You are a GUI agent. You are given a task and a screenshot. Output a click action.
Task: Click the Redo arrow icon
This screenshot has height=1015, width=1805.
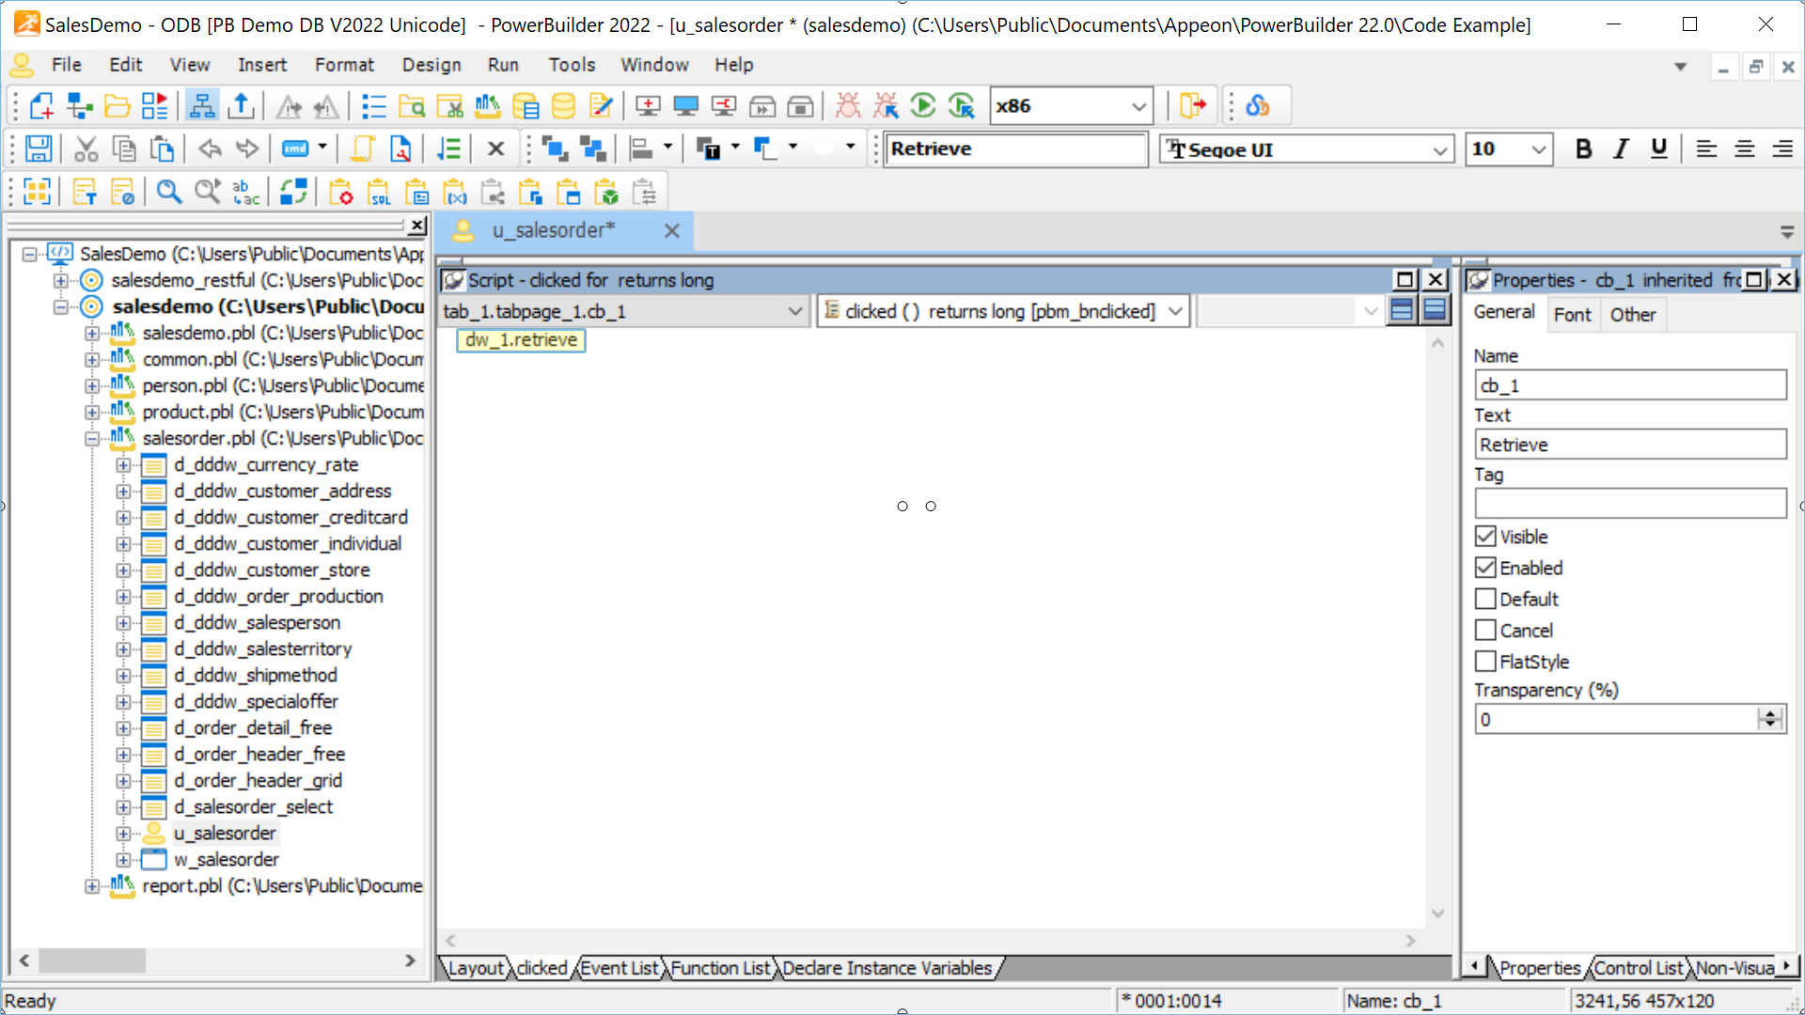247,148
